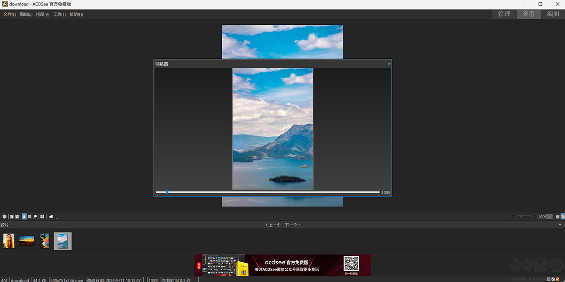The height and width of the screenshot is (282, 565).
Task: Click the navigator zoom slider handle
Action: pyautogui.click(x=167, y=192)
